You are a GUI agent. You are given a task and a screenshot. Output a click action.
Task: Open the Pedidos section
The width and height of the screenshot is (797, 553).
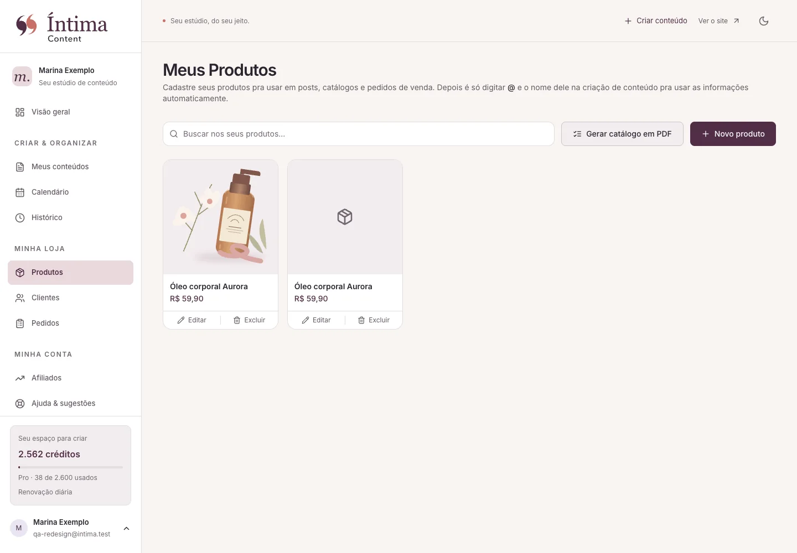coord(71,324)
